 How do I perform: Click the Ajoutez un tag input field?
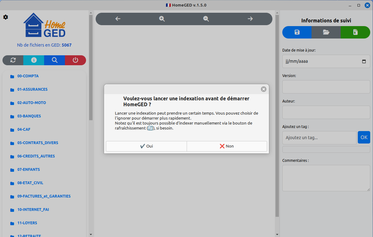click(319, 138)
